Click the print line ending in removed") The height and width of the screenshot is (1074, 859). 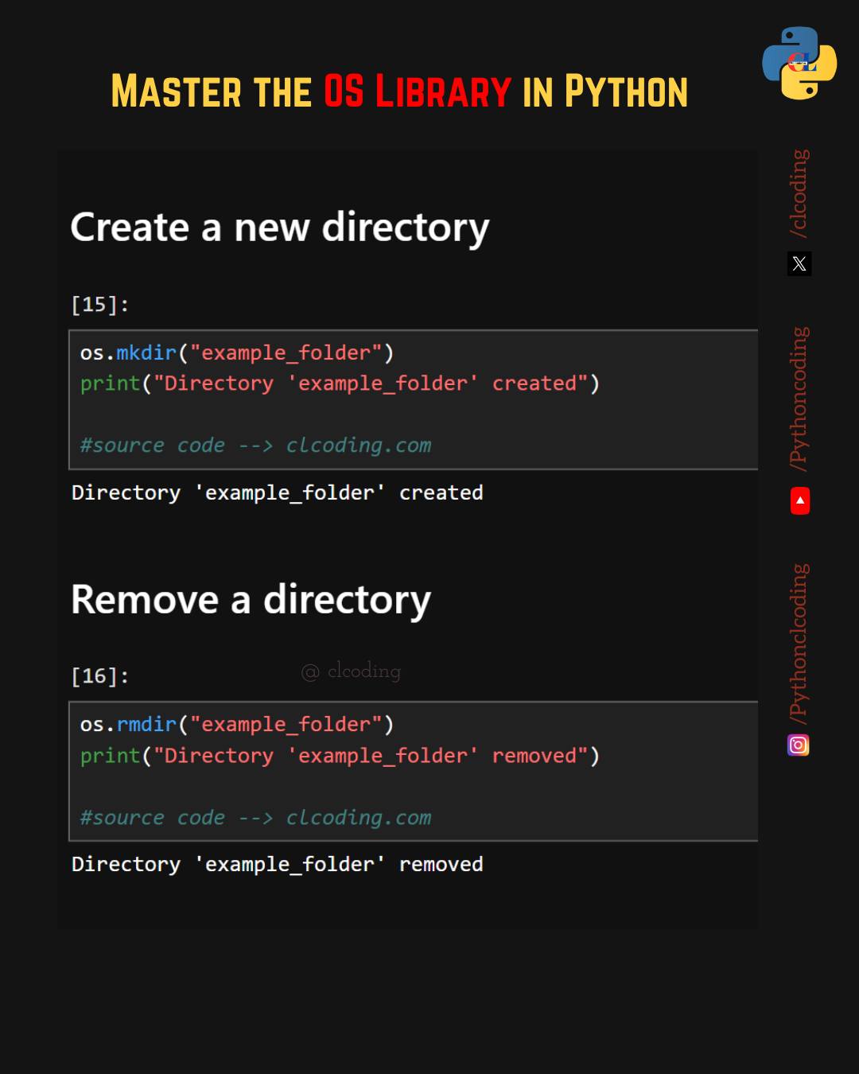[340, 756]
